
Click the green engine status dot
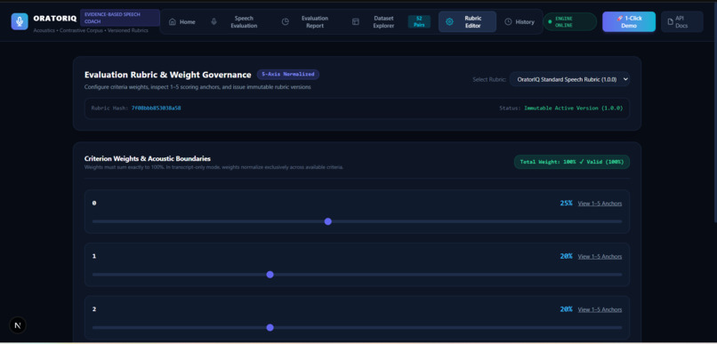[x=550, y=21]
